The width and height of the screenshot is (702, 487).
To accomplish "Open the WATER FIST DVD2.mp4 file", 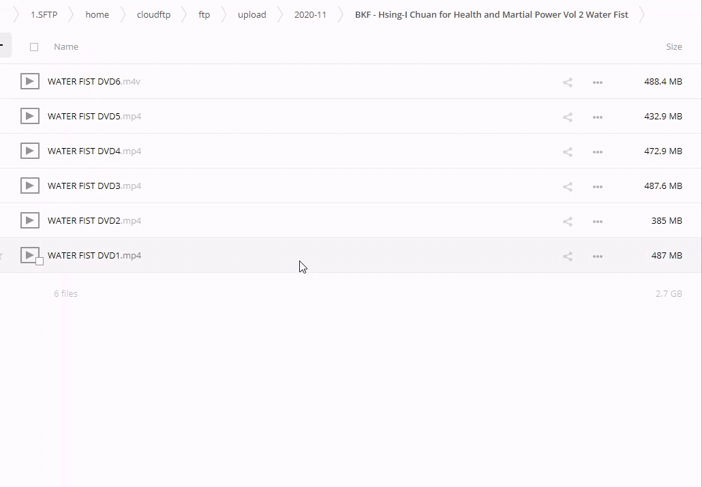I will pyautogui.click(x=94, y=221).
